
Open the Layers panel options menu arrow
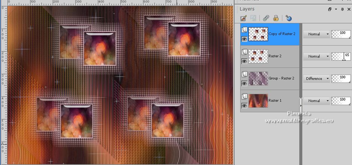336,9
